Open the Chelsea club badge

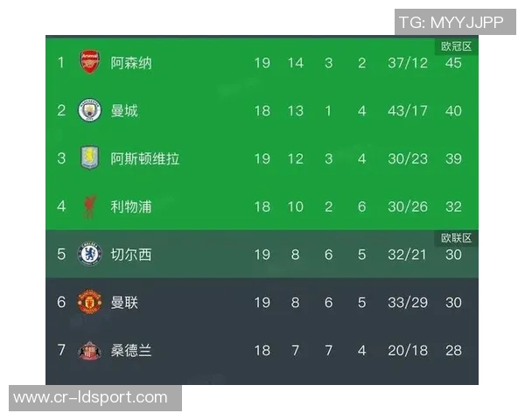point(90,255)
